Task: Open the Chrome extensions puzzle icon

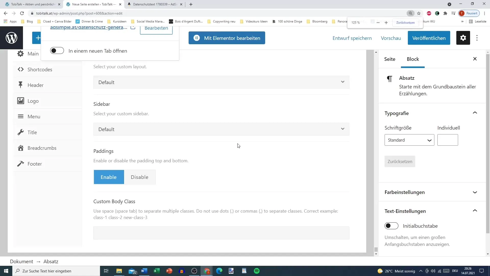Action: 445,13
